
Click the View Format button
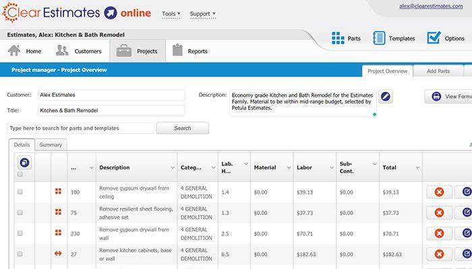(448, 96)
